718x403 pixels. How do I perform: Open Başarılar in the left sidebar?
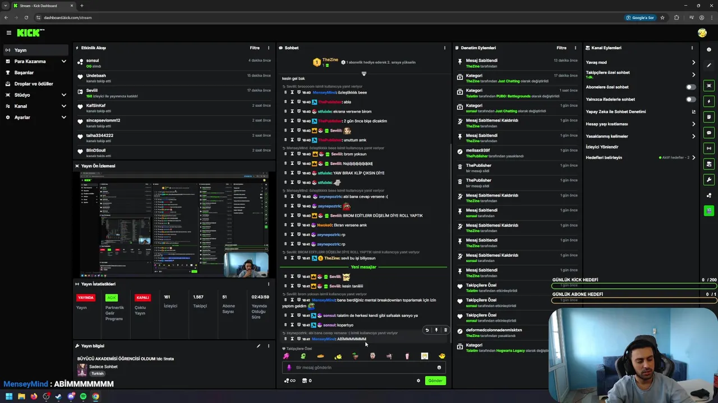(36, 73)
